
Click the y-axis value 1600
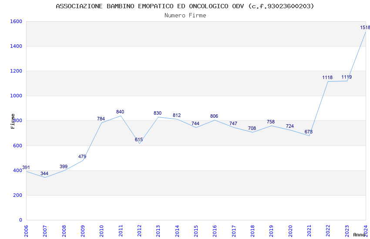click(16, 21)
